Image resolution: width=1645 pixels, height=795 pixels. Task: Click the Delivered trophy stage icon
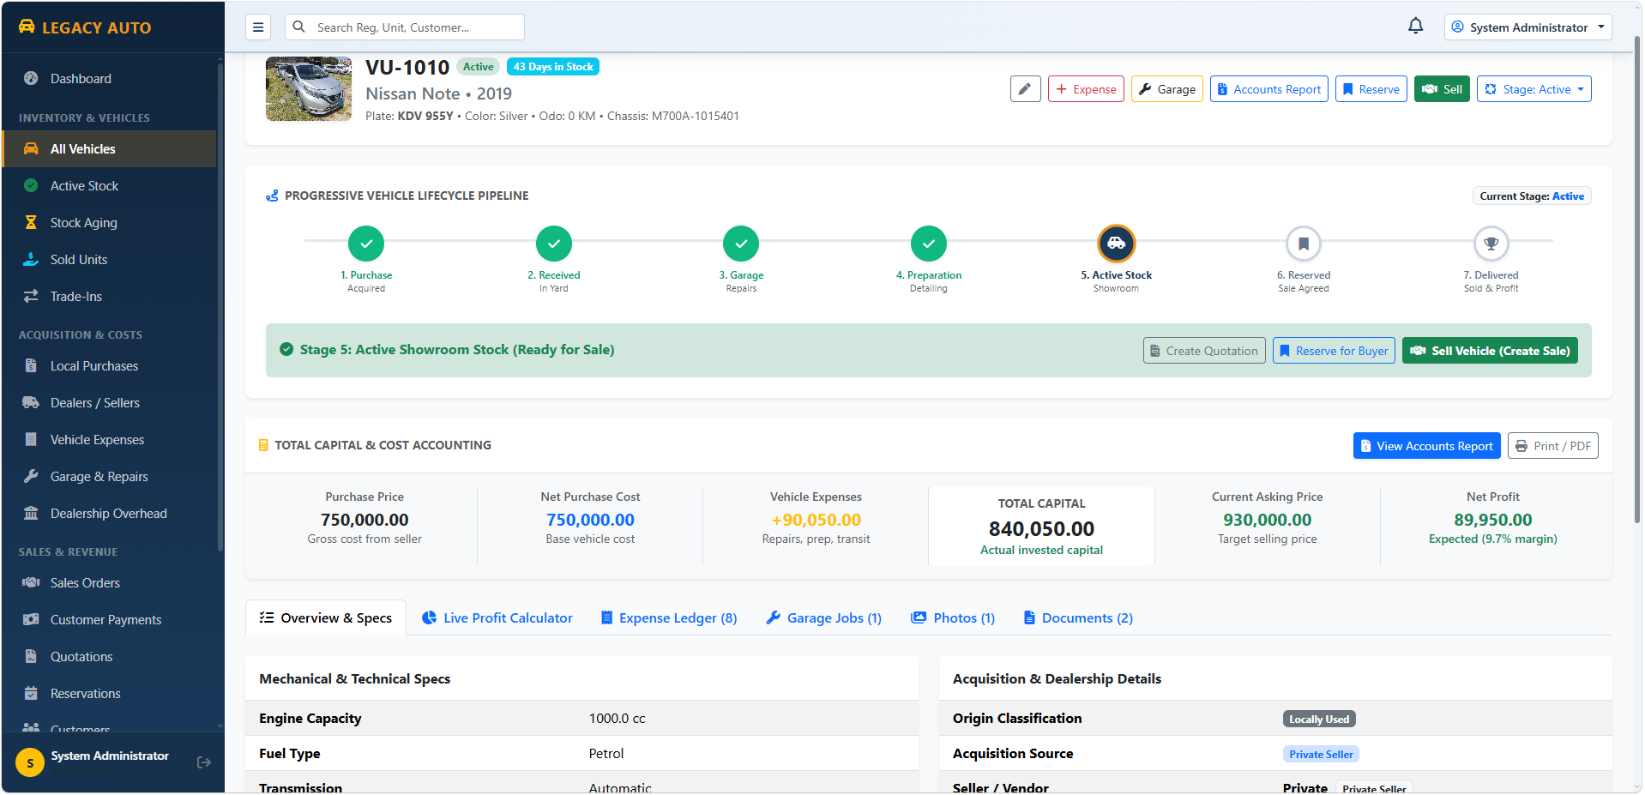point(1491,244)
